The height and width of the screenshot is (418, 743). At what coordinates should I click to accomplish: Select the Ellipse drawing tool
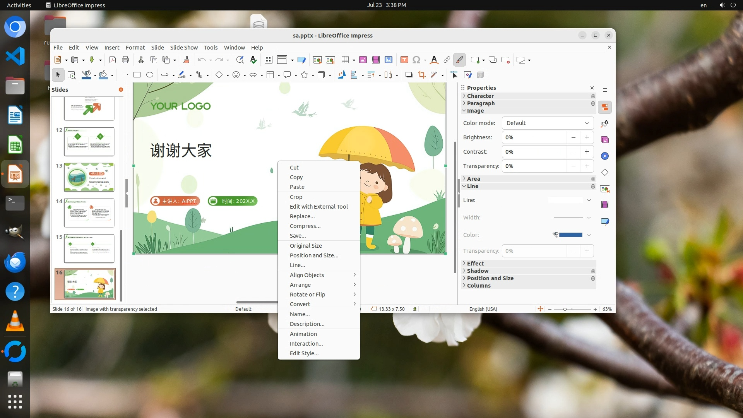click(150, 75)
